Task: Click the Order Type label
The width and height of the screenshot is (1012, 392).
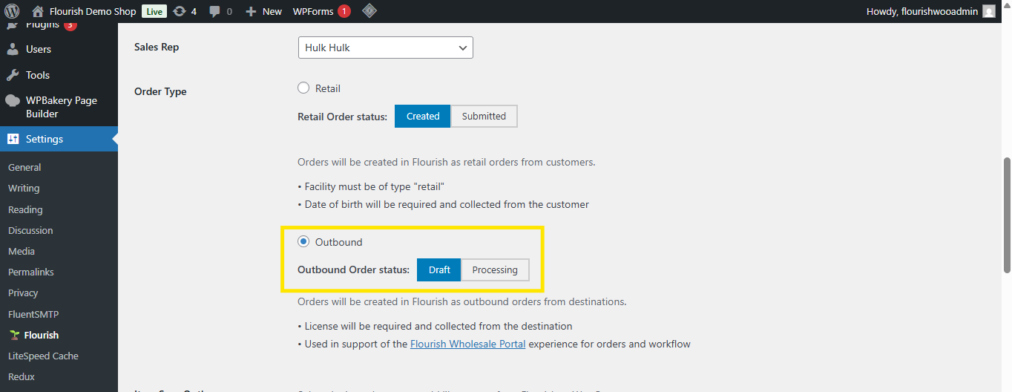Action: click(x=160, y=92)
